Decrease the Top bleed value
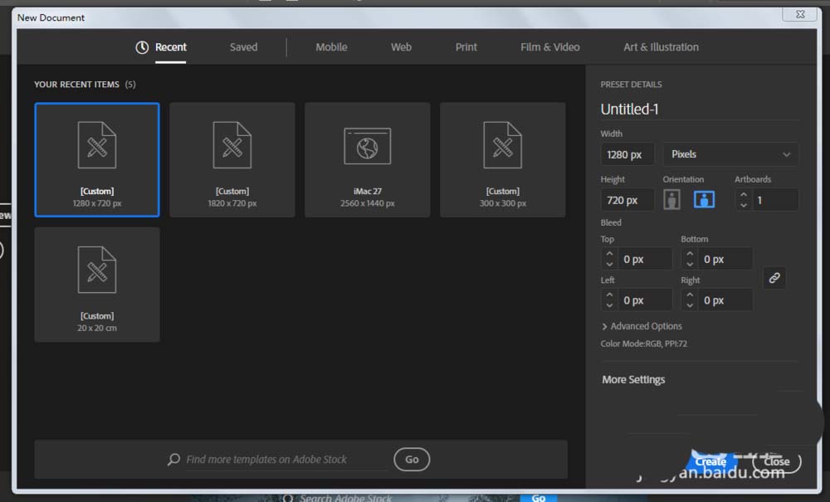The image size is (830, 502). [610, 264]
